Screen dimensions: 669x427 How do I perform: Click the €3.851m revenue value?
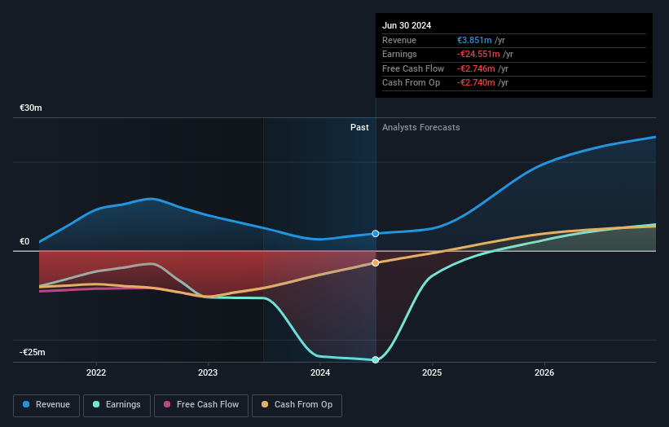[474, 40]
